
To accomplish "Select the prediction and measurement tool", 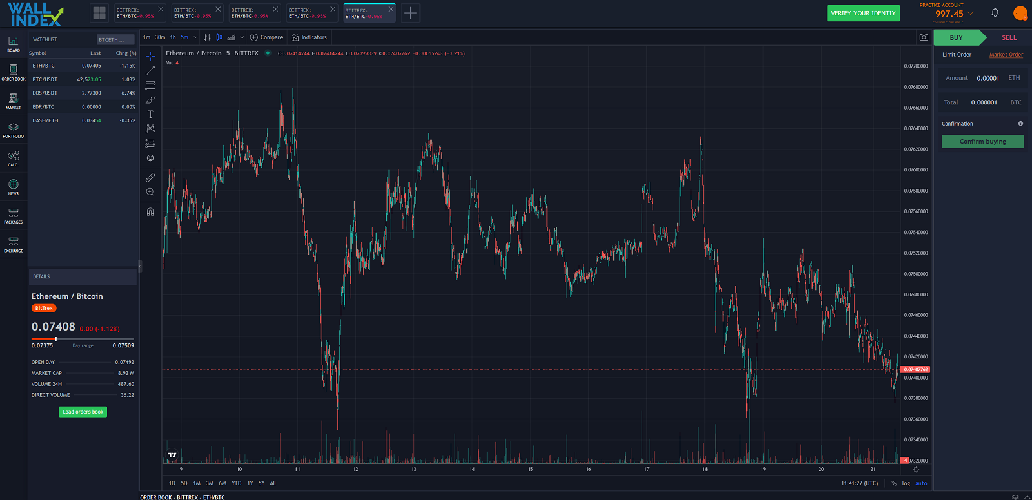I will coord(150,143).
